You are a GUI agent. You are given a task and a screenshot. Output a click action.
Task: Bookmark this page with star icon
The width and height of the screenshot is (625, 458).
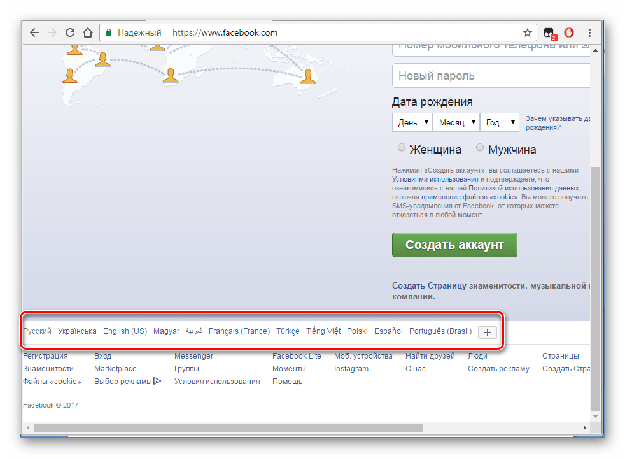point(527,32)
